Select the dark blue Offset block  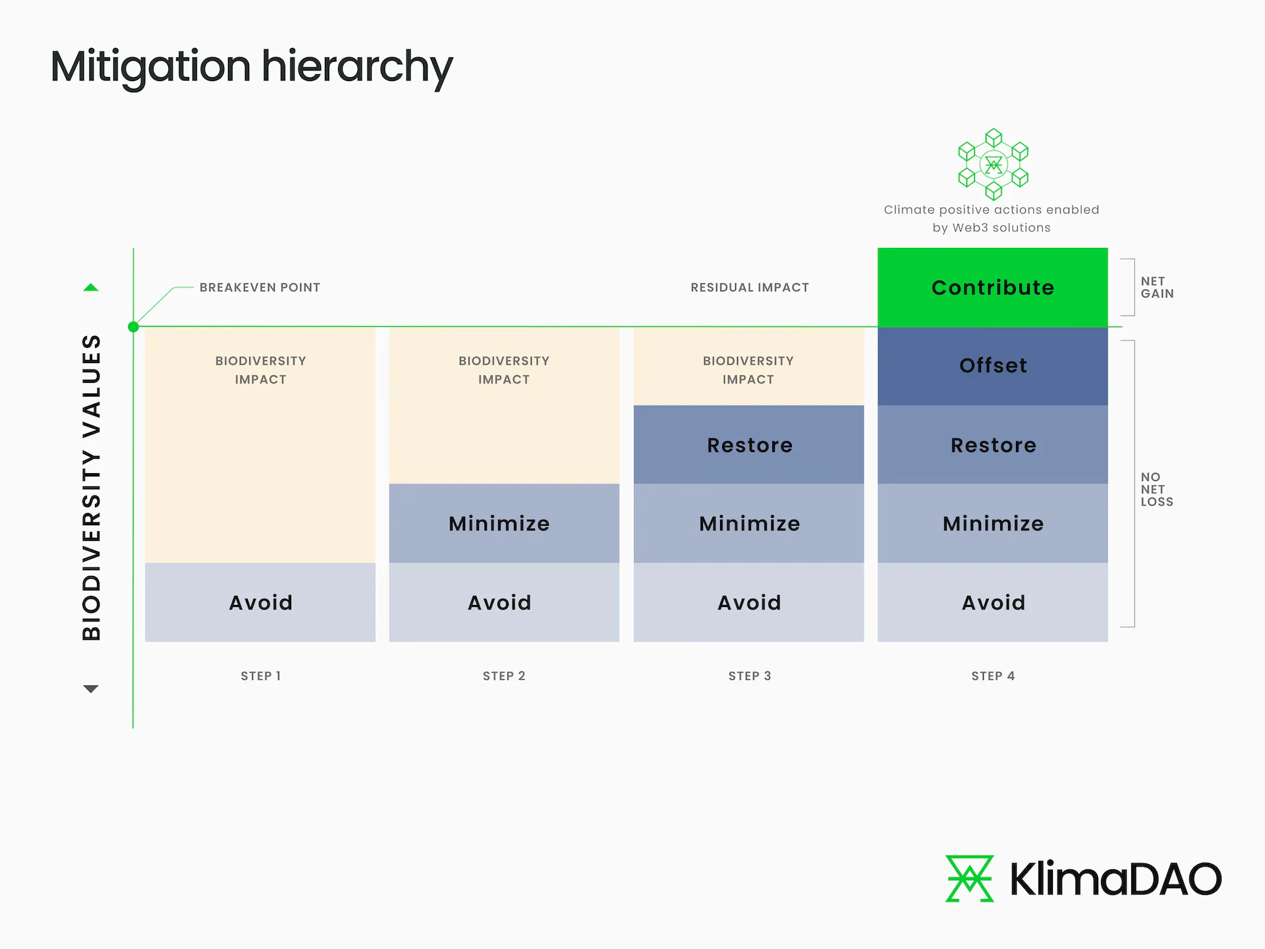point(993,366)
